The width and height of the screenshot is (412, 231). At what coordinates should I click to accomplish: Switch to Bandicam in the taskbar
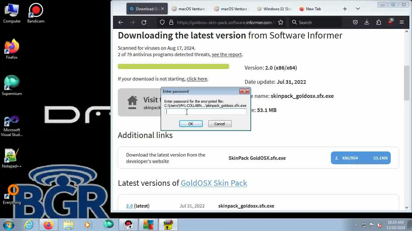click(128, 224)
